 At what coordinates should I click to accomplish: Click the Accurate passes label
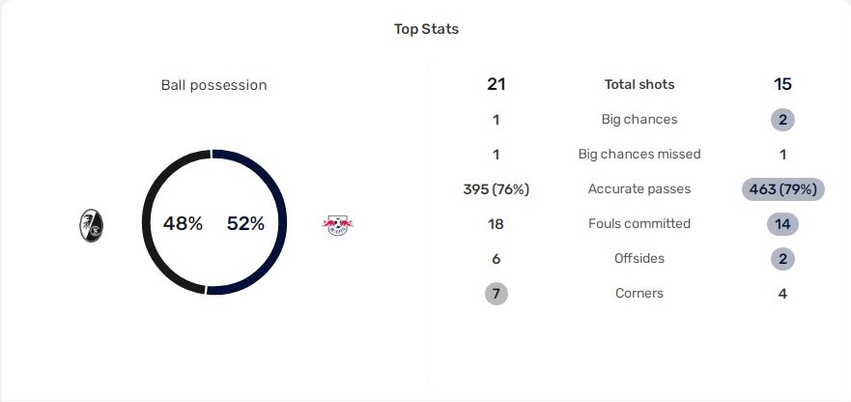(x=639, y=189)
